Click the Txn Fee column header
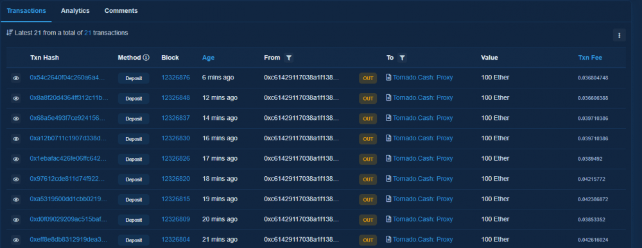The width and height of the screenshot is (642, 248). pos(590,58)
